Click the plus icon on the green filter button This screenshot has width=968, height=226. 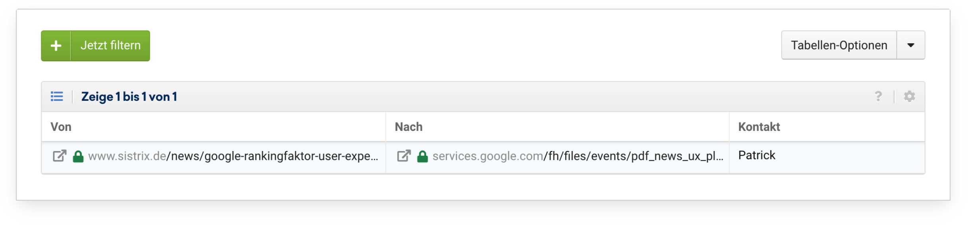(56, 46)
